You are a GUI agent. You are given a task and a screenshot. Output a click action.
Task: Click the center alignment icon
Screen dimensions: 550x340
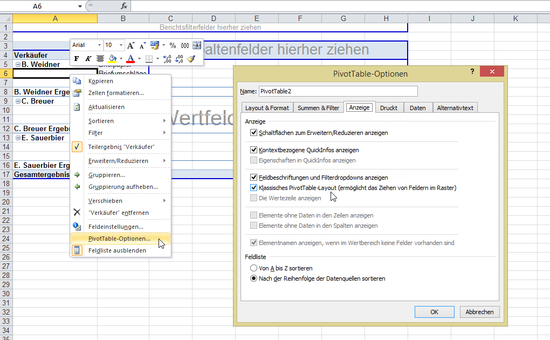[x=100, y=59]
